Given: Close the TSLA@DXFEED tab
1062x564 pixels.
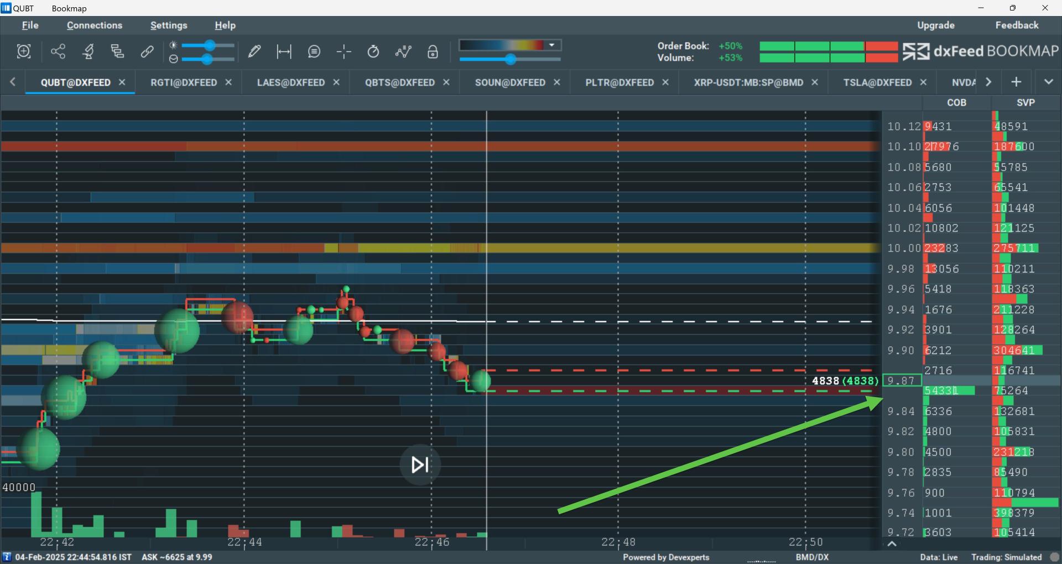Looking at the screenshot, I should pyautogui.click(x=923, y=82).
